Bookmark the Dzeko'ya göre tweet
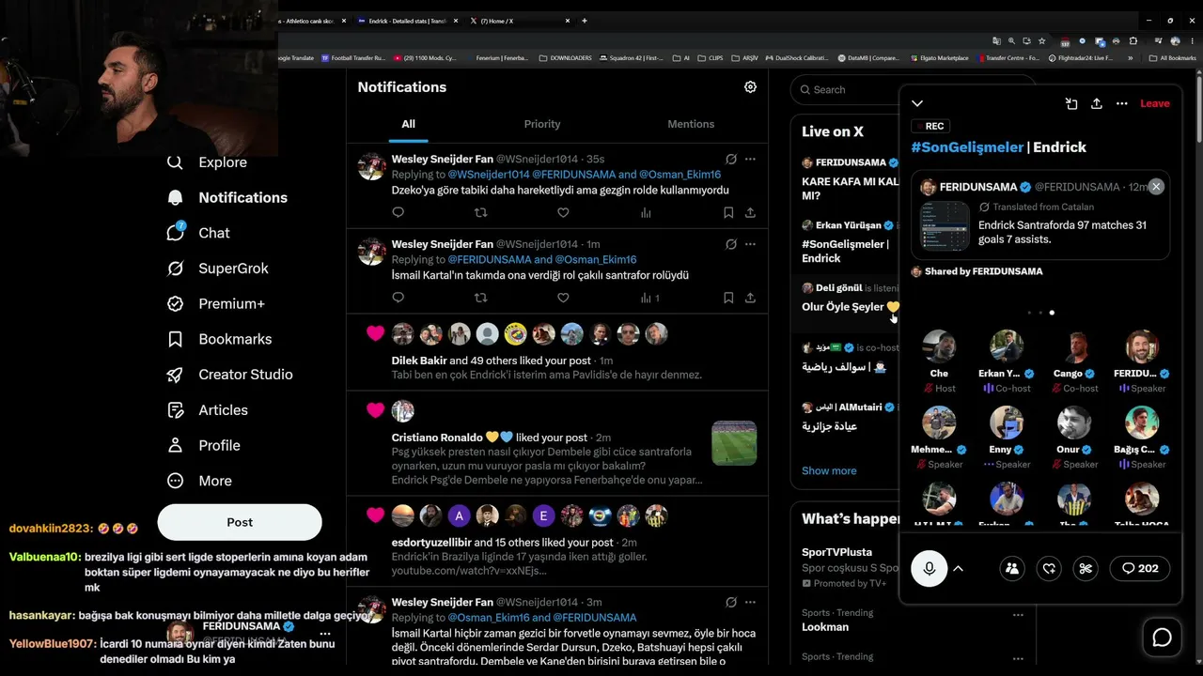The height and width of the screenshot is (676, 1203). (728, 213)
